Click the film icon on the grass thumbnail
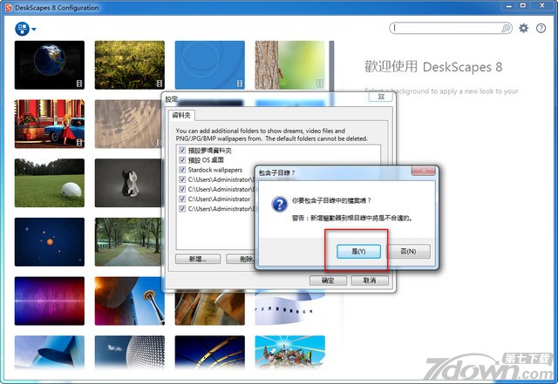The height and width of the screenshot is (384, 558). 160,84
